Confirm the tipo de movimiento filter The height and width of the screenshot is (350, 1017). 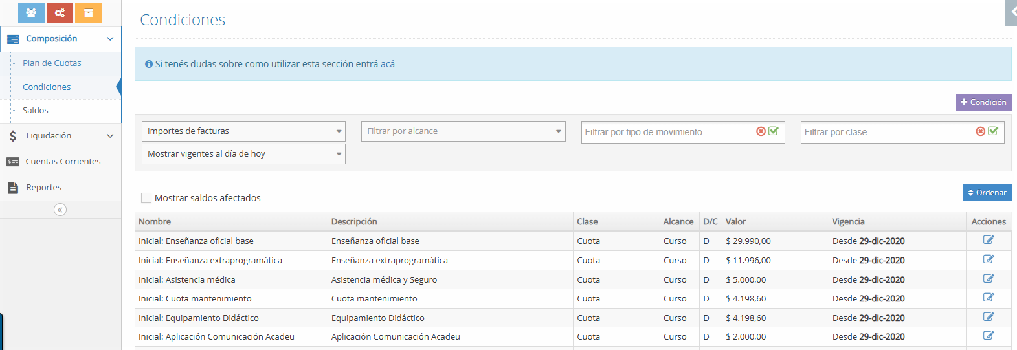pyautogui.click(x=773, y=131)
